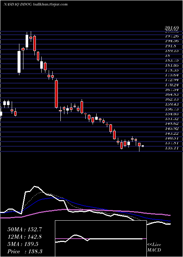Screen dimensions: 183x257
Task: Click the MACD inset chart panel
Action: tap(101, 239)
